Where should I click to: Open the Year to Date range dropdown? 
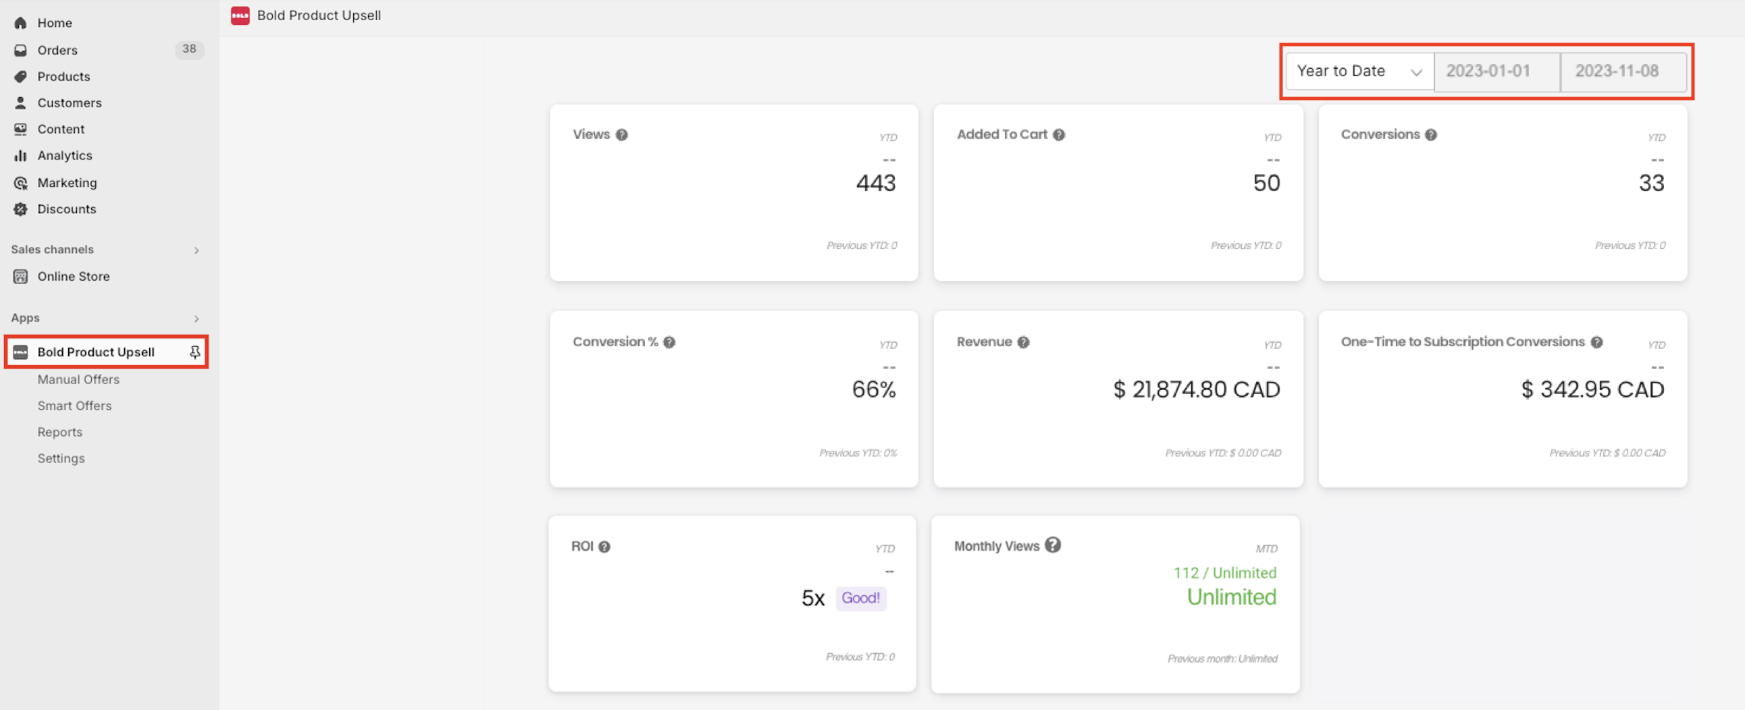click(x=1359, y=71)
